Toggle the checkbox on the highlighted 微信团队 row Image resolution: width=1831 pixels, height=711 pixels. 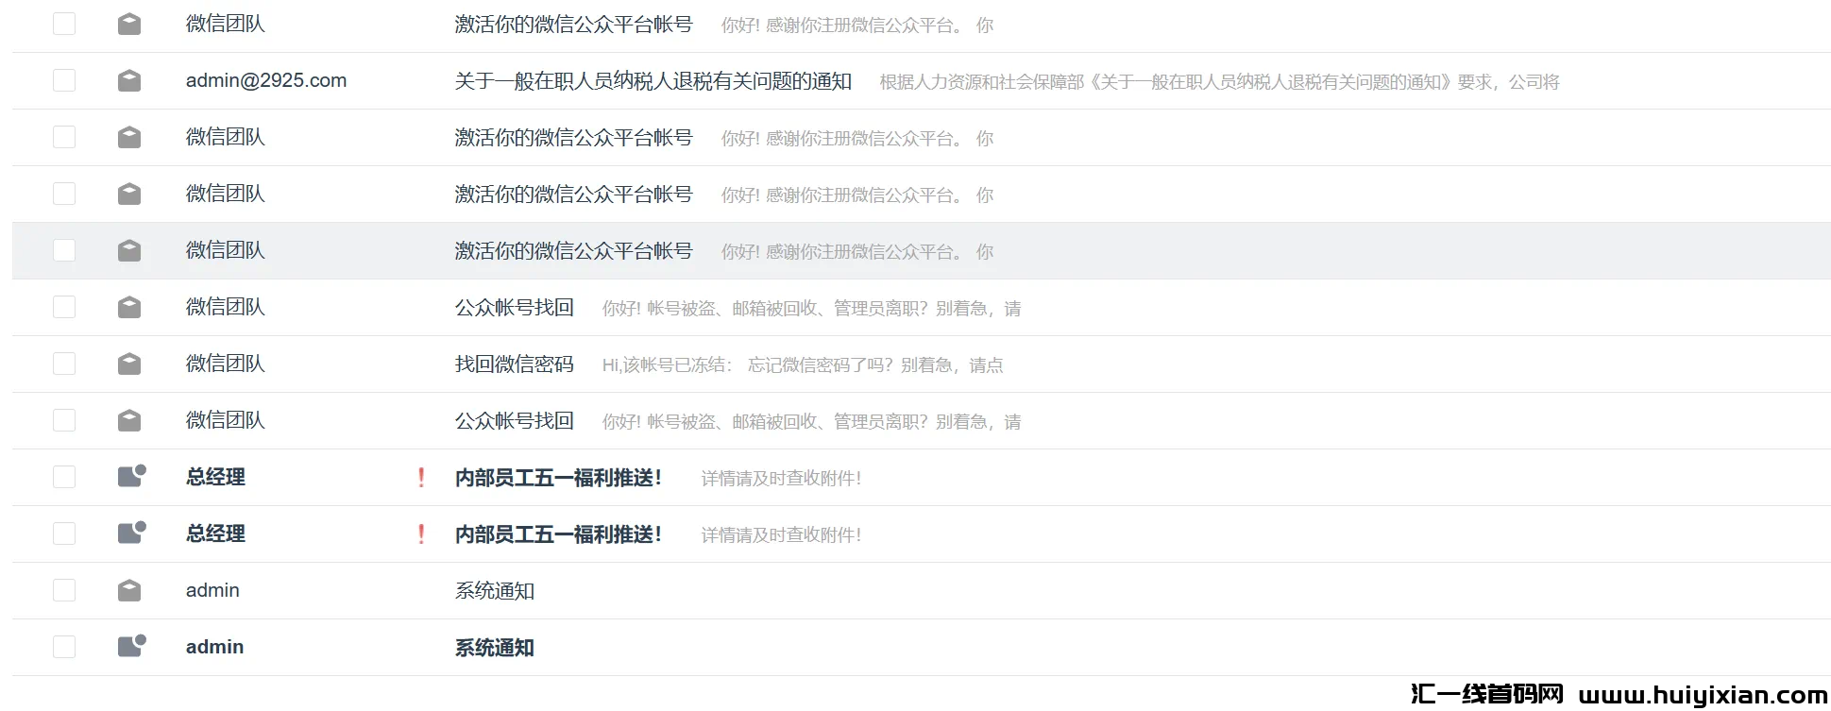click(x=64, y=250)
